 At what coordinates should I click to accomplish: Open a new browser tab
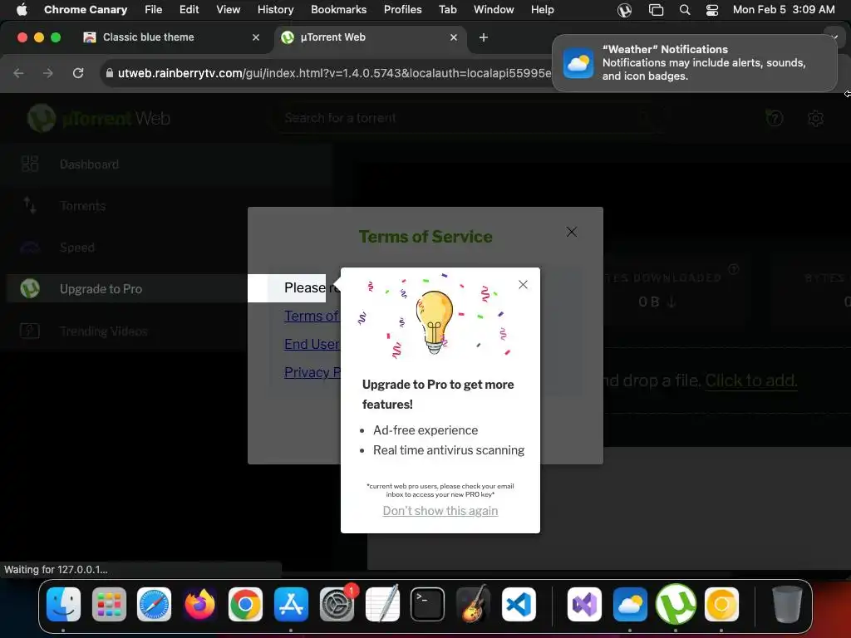(484, 37)
